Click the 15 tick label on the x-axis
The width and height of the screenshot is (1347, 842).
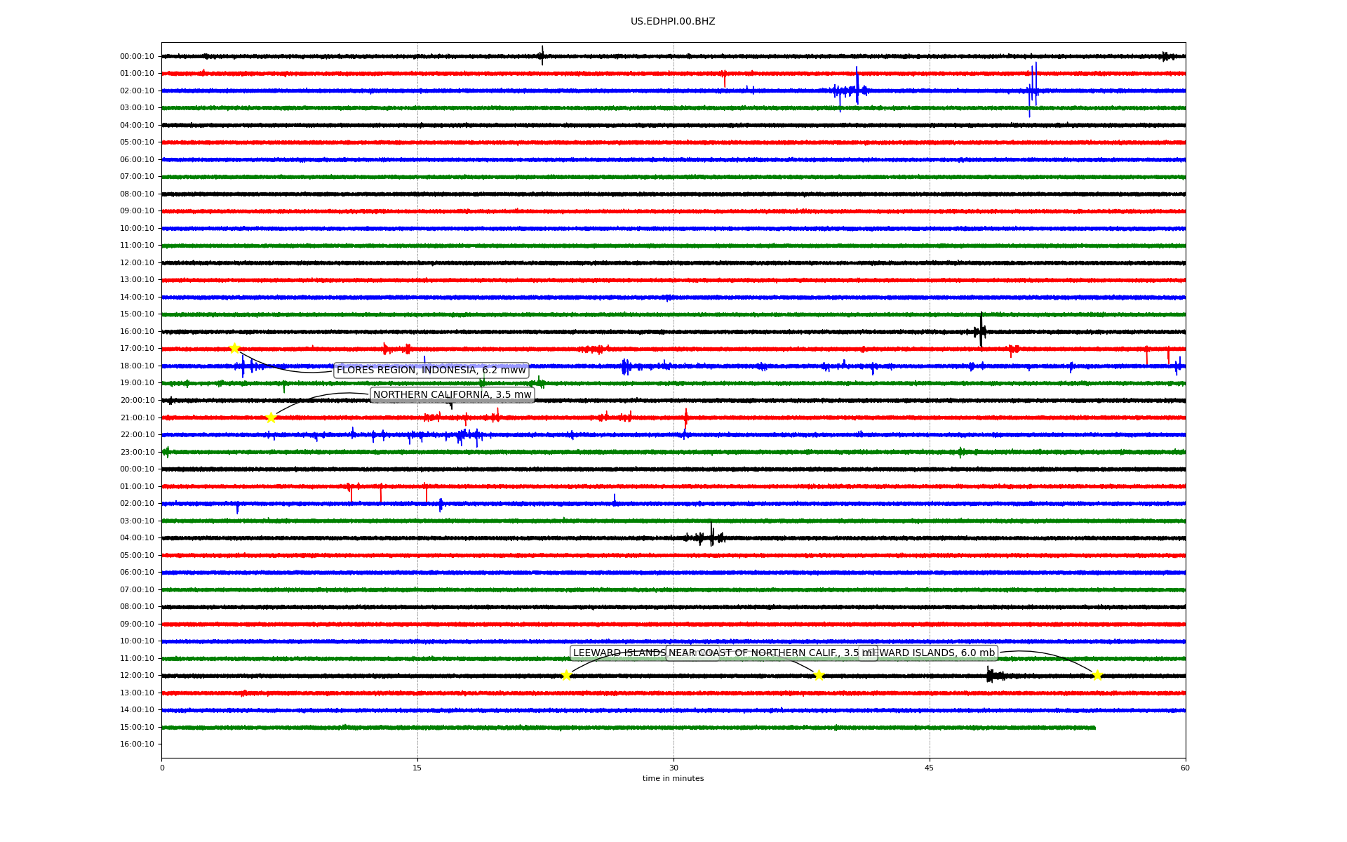pyautogui.click(x=417, y=768)
